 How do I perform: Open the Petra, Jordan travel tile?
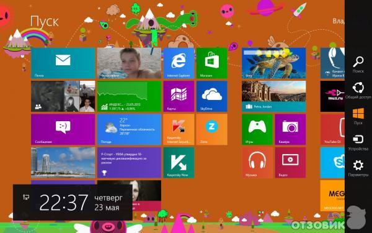274,96
